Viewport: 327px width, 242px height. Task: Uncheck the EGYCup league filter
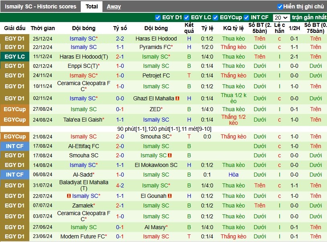215,18
